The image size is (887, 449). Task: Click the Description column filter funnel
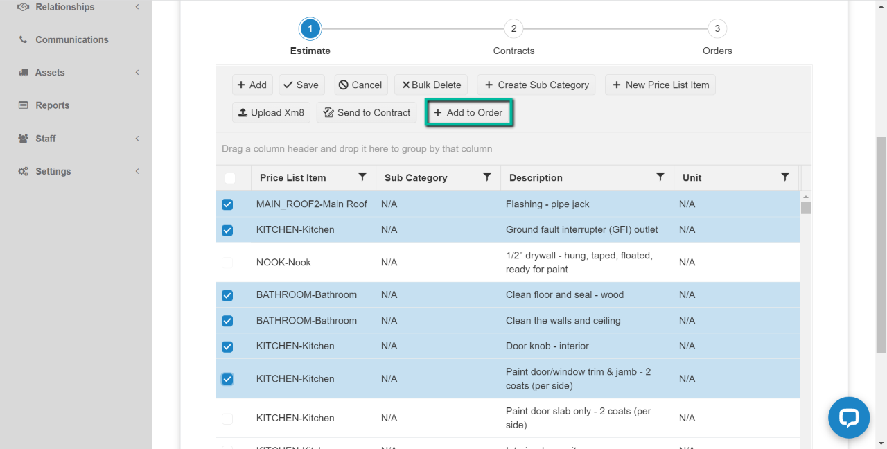[660, 177]
